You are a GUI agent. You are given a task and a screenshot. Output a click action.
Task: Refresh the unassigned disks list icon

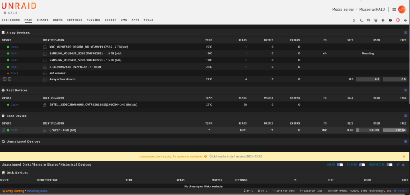pyautogui.click(x=398, y=165)
